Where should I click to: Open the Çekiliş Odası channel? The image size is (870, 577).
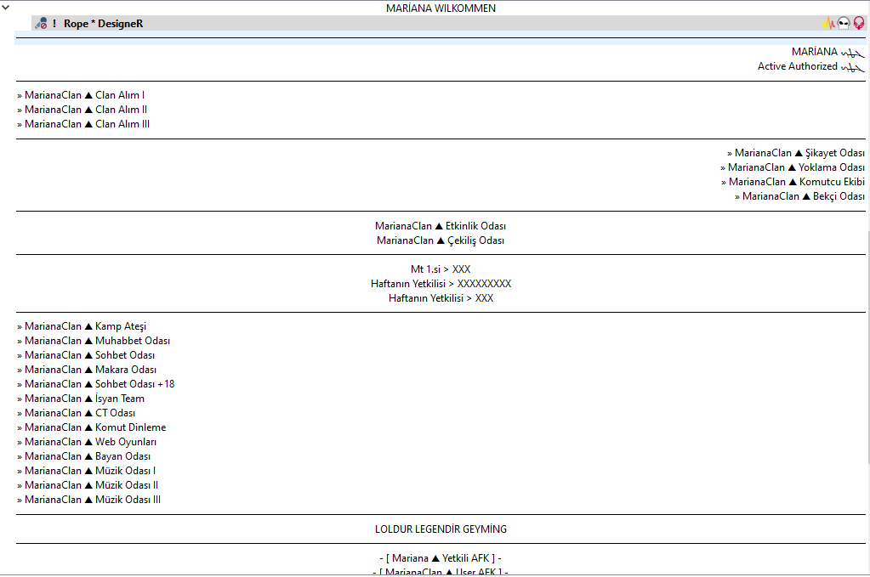(441, 240)
